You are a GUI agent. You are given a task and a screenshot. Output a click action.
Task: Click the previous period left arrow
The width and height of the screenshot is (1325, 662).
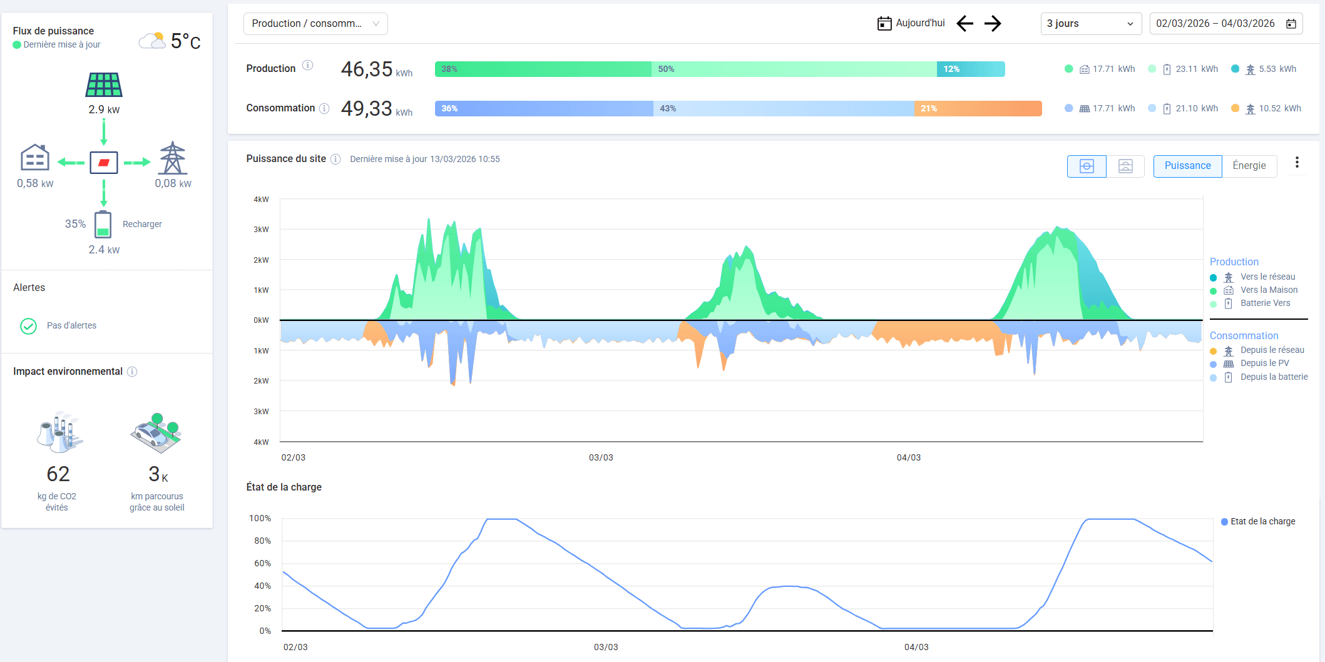964,24
